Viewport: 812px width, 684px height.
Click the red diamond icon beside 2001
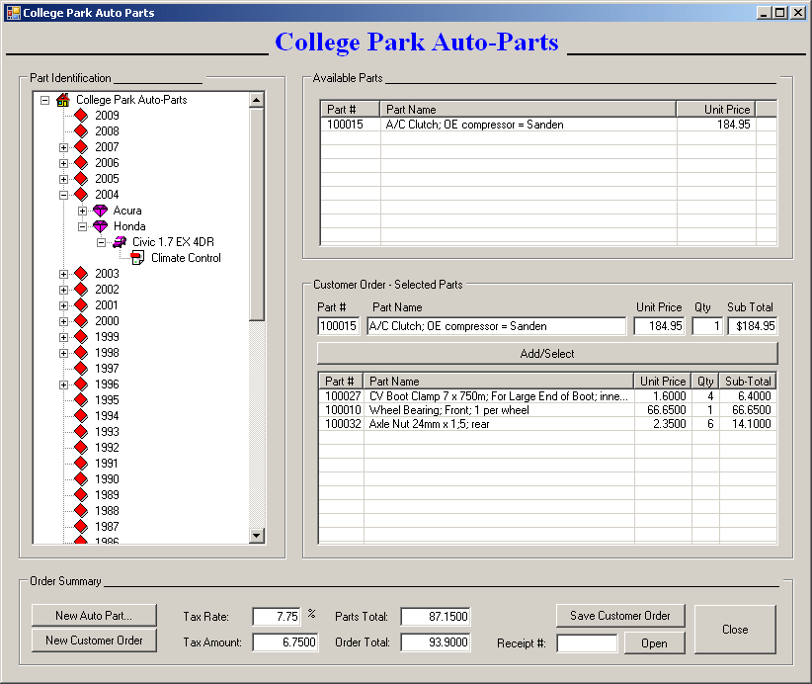81,304
